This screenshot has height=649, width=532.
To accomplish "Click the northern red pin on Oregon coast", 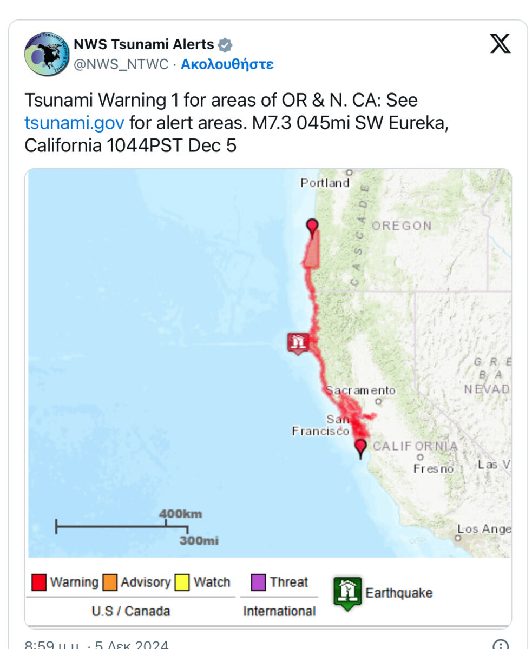I will [312, 227].
